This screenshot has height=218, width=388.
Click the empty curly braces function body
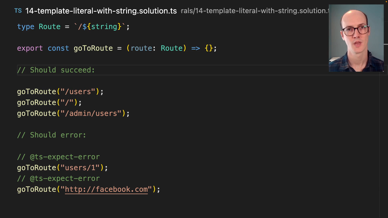pos(209,48)
